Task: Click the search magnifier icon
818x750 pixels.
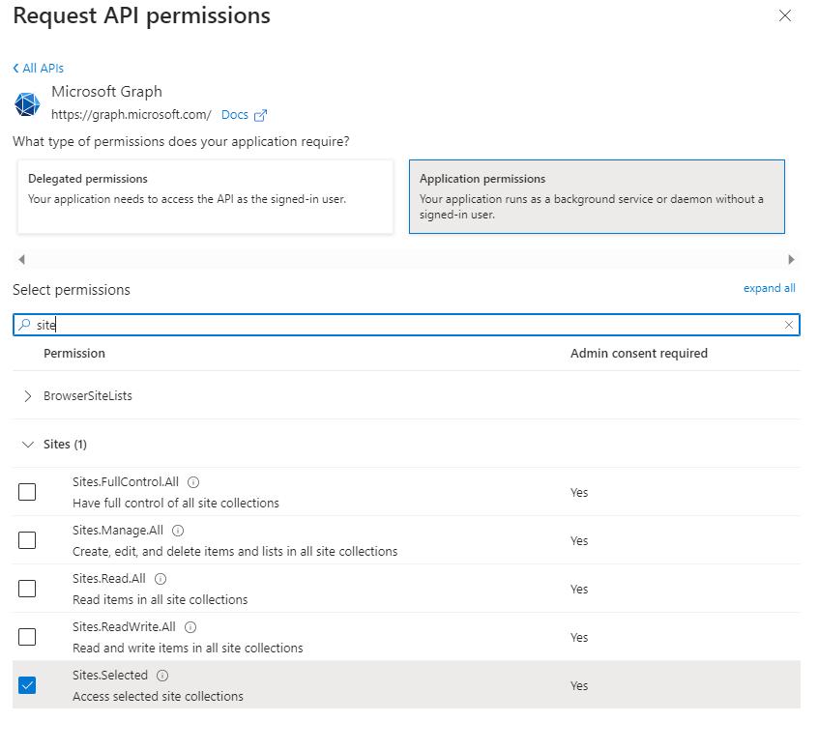Action: [24, 325]
